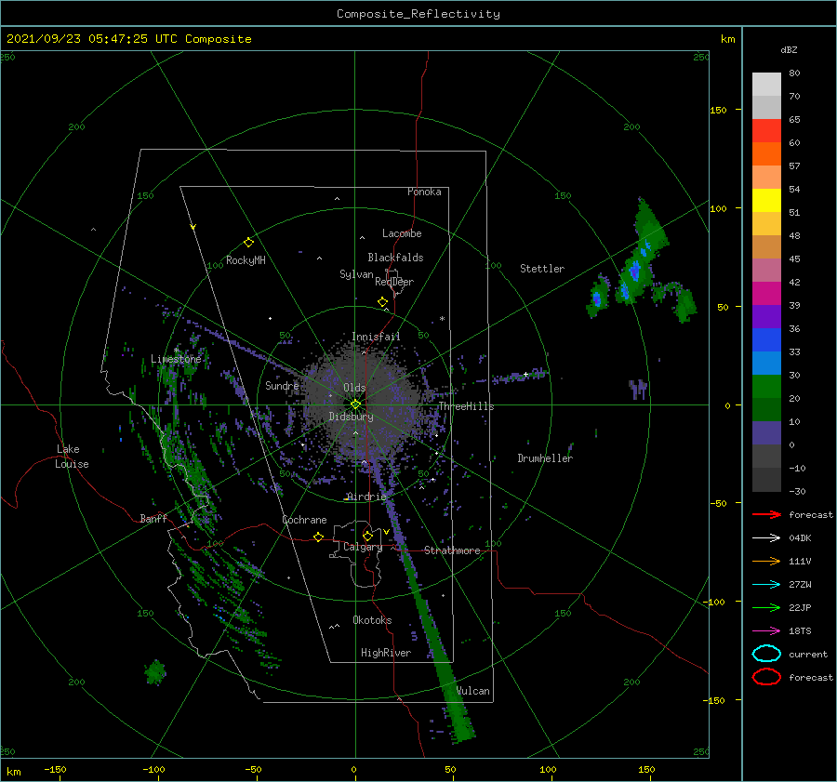Click the small green echo blob at bottom-left

[x=155, y=671]
